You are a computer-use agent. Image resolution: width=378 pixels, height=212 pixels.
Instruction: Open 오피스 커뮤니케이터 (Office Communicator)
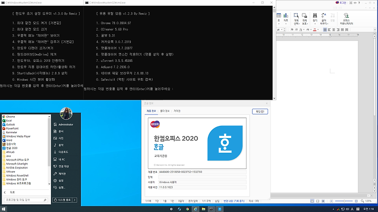(x=346, y=19)
